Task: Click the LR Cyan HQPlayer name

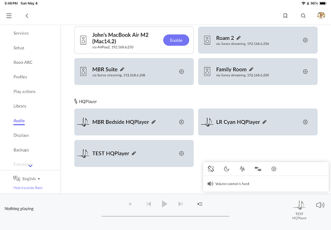Action: pyautogui.click(x=238, y=122)
